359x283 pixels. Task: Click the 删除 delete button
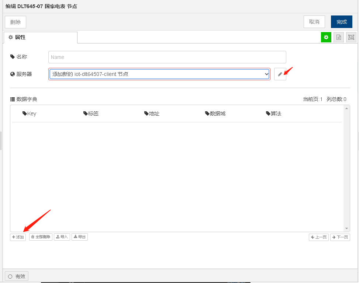pyautogui.click(x=15, y=22)
